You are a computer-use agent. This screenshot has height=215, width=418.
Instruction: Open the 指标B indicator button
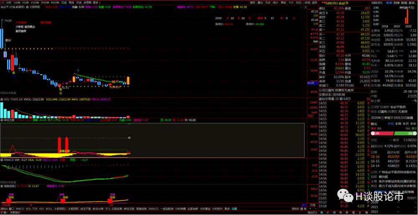pyautogui.click(x=295, y=209)
